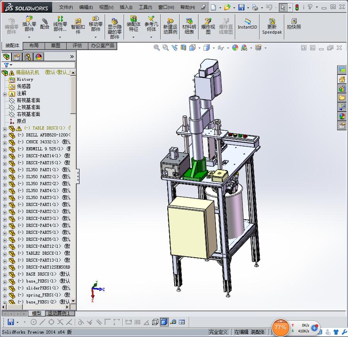
Task: Open DisplayManager tab icon
Action: tap(39, 57)
